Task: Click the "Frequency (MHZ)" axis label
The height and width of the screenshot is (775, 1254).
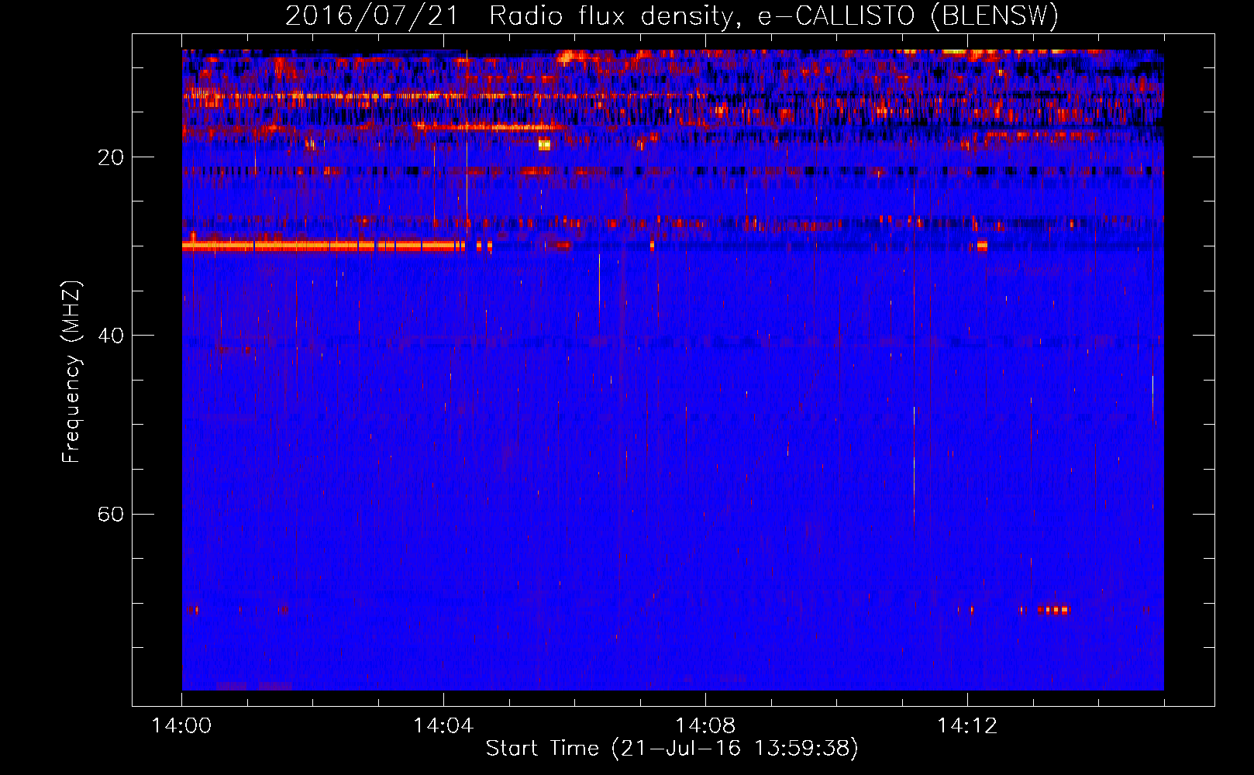Action: (71, 371)
